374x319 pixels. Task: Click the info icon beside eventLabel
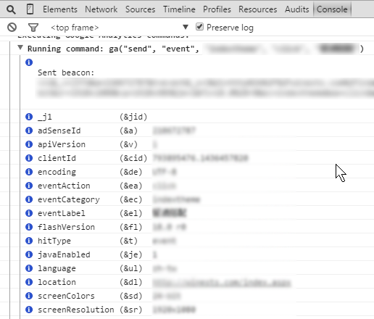coord(29,213)
